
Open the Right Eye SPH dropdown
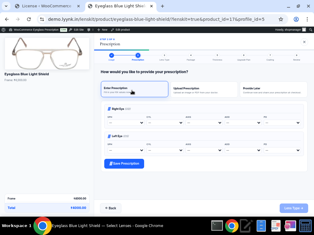[126, 123]
